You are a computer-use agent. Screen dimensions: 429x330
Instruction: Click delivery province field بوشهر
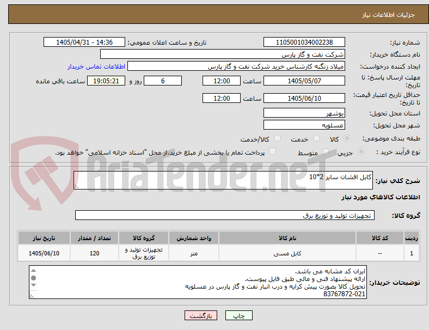tap(304, 113)
